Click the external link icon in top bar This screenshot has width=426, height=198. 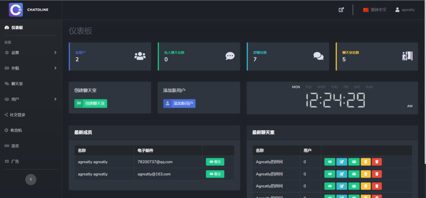click(x=341, y=10)
